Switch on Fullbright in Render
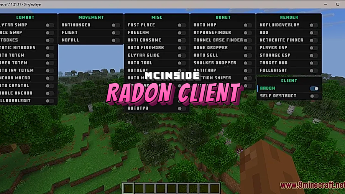The width and height of the screenshot is (345, 194). 314,71
